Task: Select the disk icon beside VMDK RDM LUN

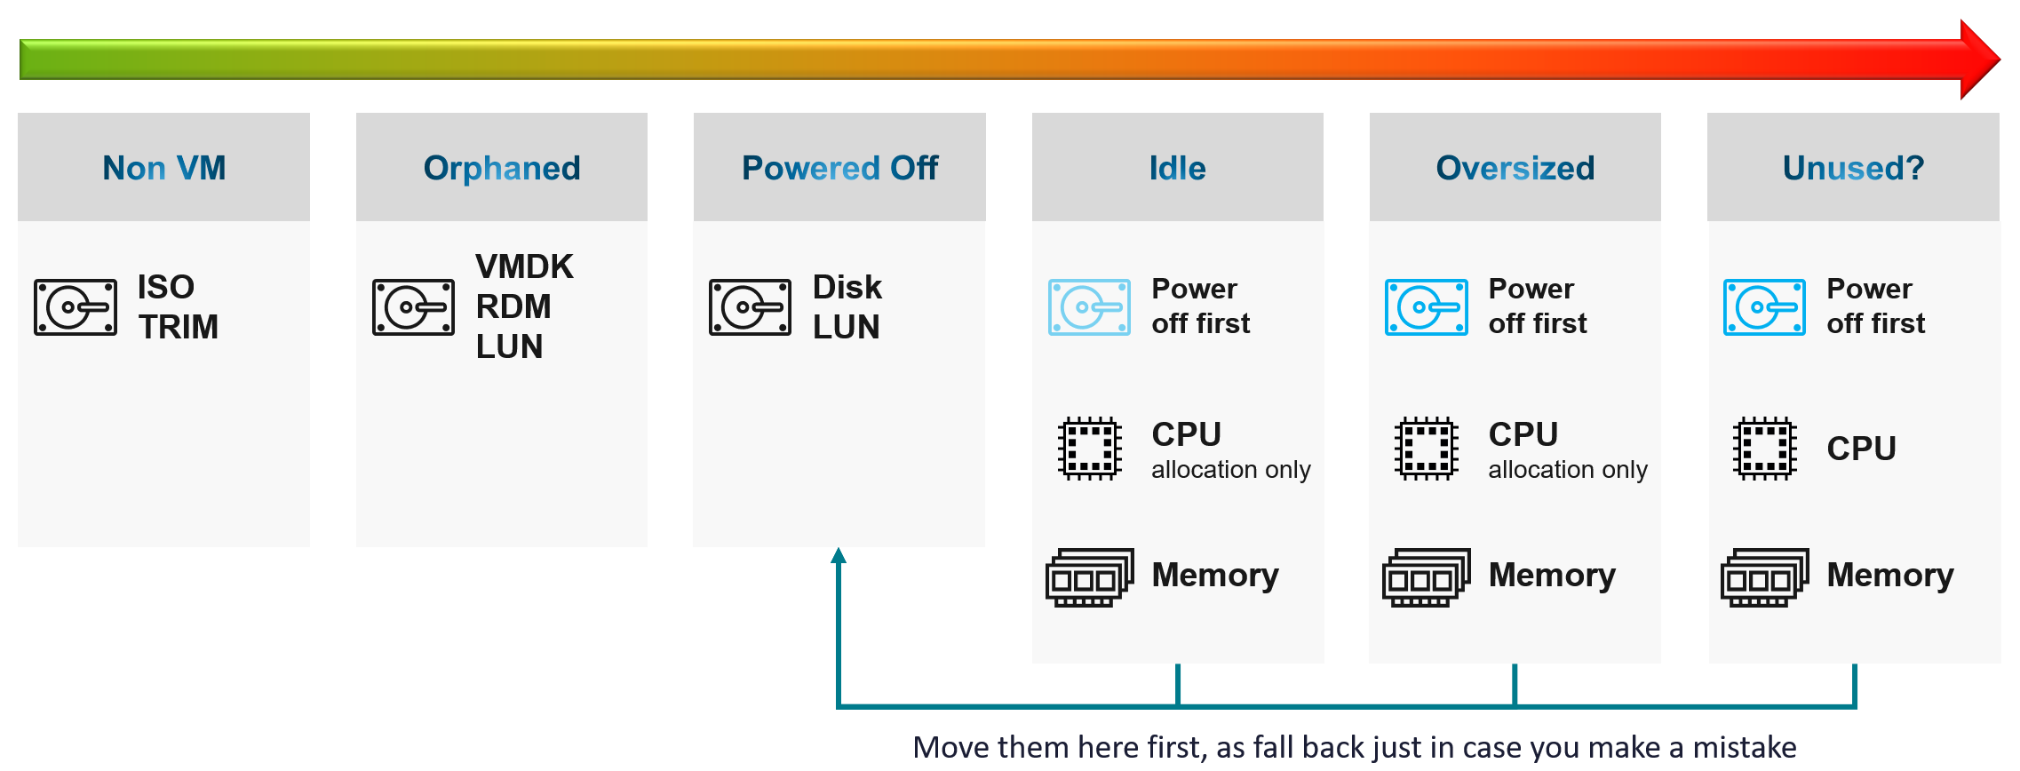Action: coord(413,307)
